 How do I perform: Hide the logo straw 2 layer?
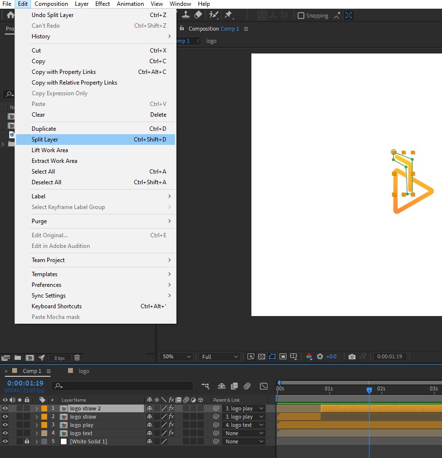click(5, 408)
